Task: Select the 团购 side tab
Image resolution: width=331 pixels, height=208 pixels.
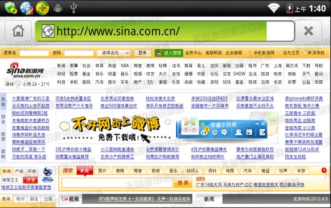Action: click(x=3, y=154)
